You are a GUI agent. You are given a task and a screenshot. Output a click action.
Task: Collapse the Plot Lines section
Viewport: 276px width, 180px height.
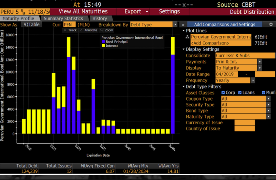(x=183, y=31)
